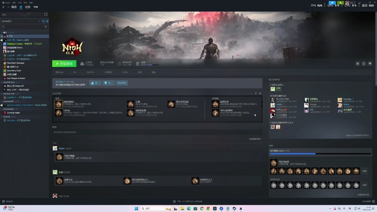Close the post-game summary panel
Image resolution: width=377 pixels, height=212 pixels.
point(260,93)
